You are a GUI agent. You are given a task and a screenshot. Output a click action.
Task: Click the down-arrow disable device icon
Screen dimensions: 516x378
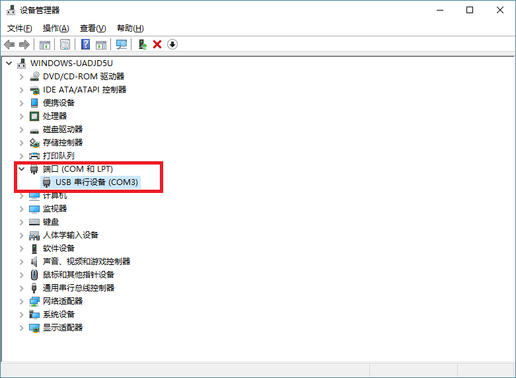click(x=172, y=44)
